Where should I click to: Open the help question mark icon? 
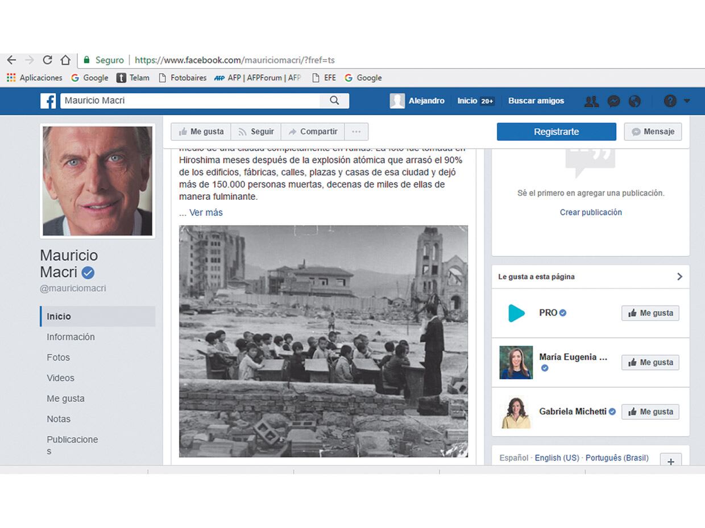[x=670, y=101]
